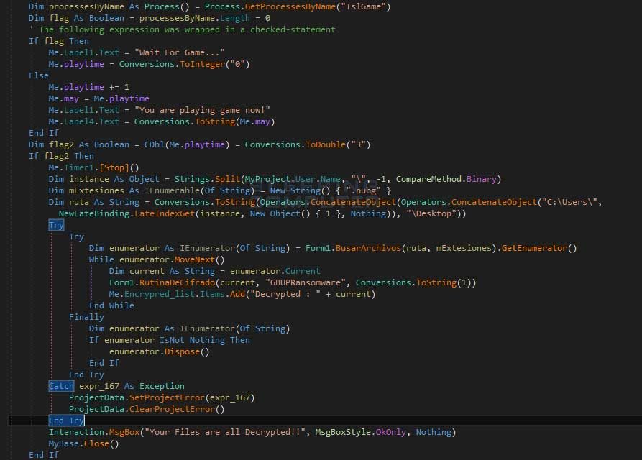This screenshot has height=460, width=642.
Task: Click "Me.playtime += 1" line
Action: pos(89,87)
